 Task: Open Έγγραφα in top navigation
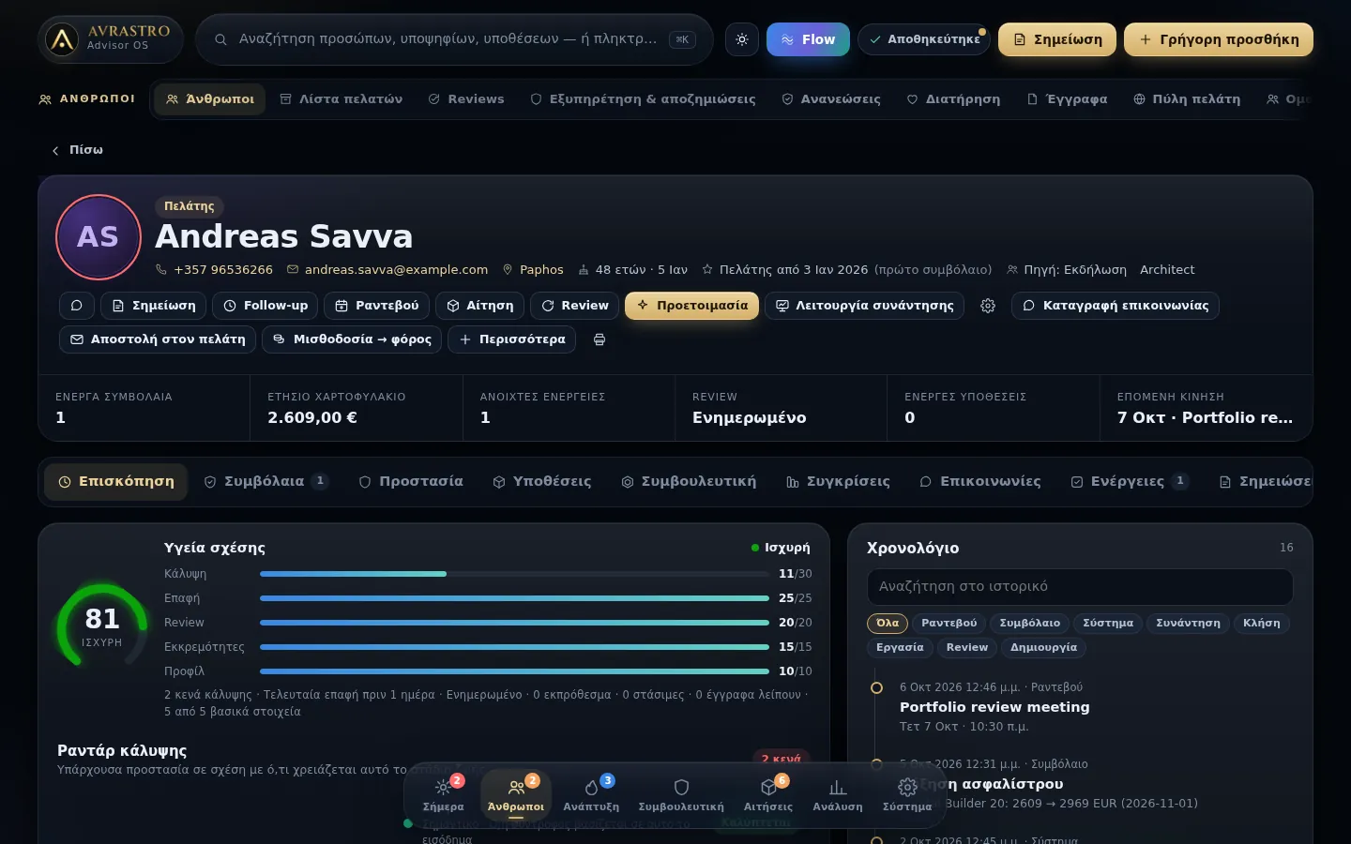pos(1067,99)
